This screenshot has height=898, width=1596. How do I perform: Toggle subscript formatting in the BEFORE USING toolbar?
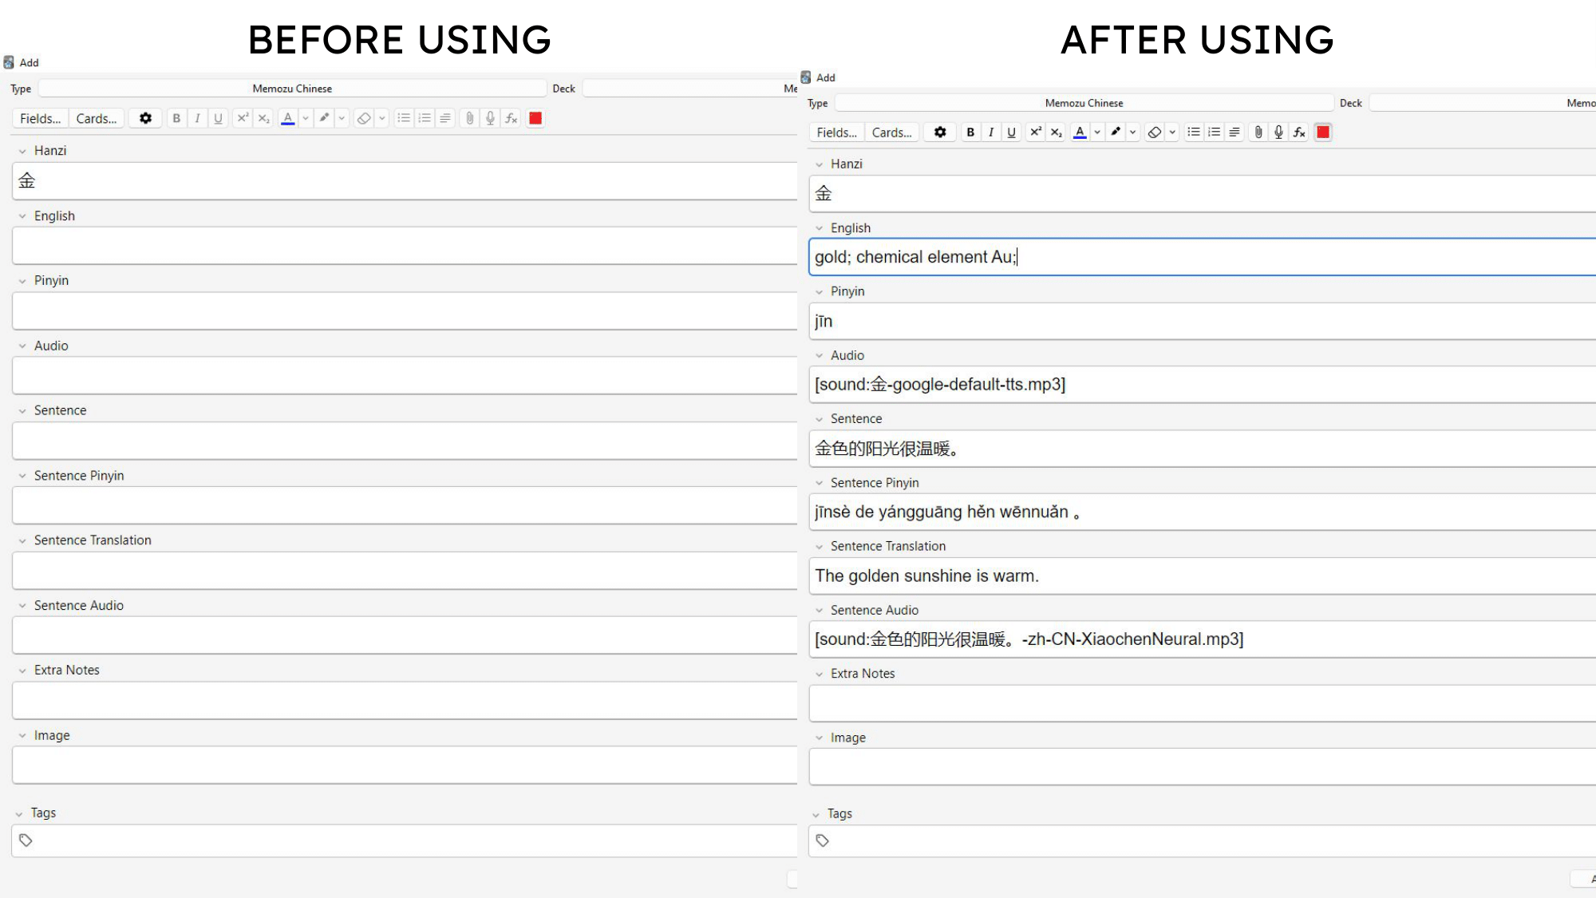click(263, 118)
